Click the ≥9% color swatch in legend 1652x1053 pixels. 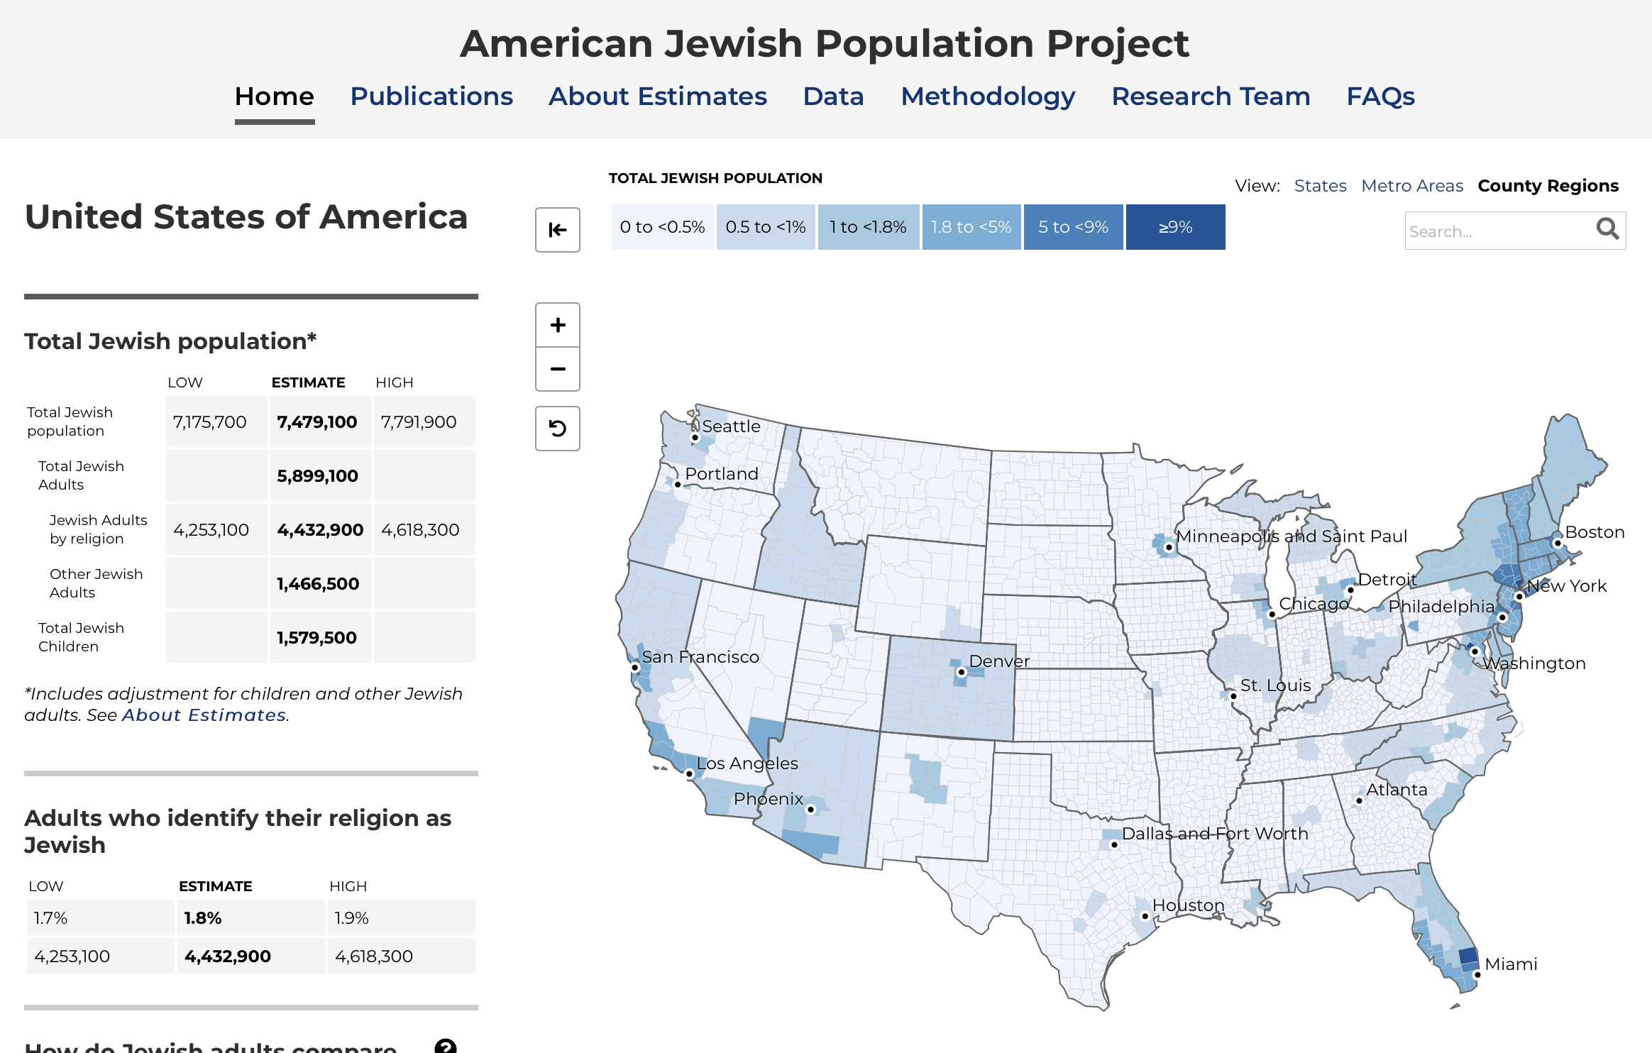pos(1174,226)
